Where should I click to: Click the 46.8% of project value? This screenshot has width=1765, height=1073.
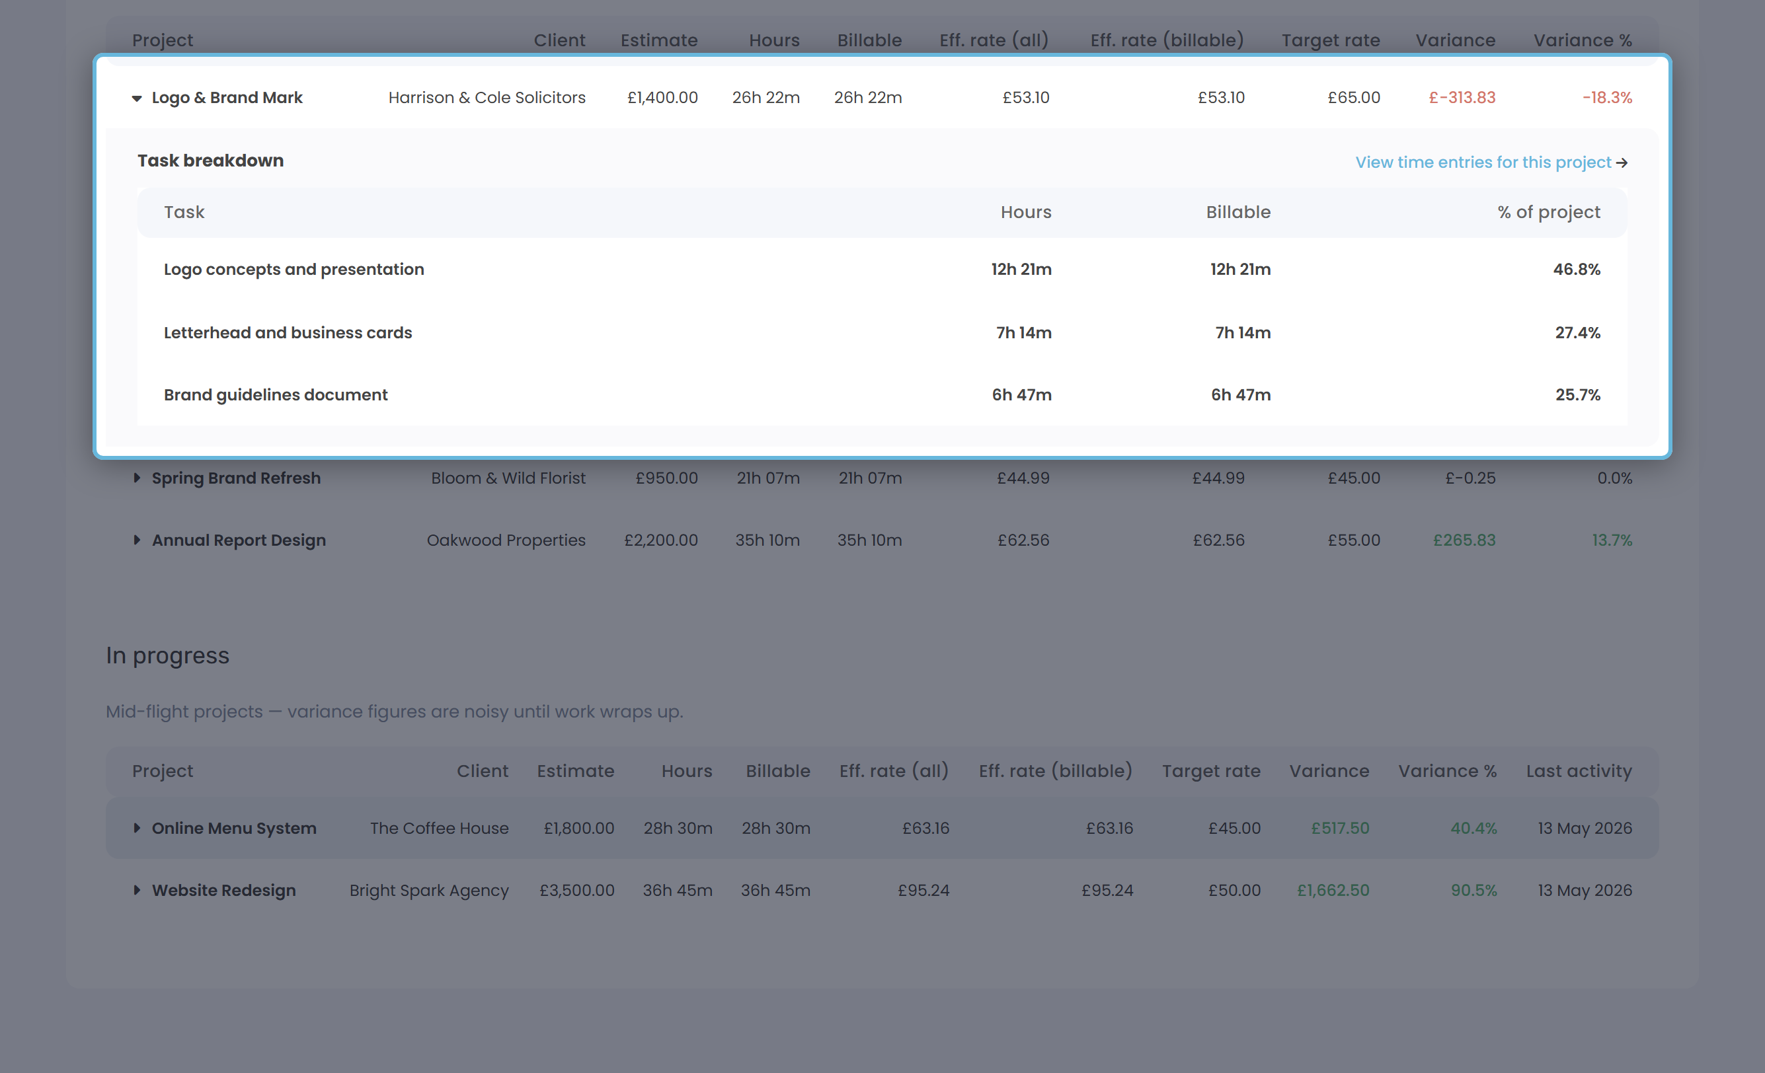[x=1577, y=269]
